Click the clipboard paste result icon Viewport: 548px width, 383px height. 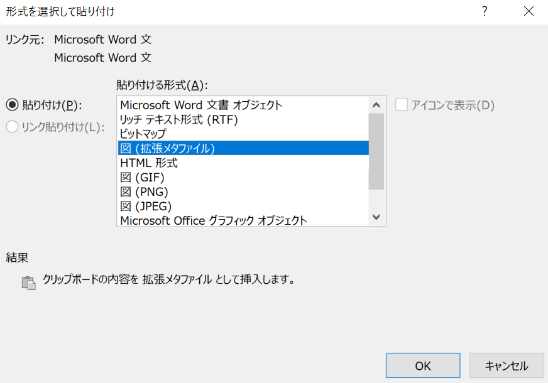pyautogui.click(x=29, y=283)
